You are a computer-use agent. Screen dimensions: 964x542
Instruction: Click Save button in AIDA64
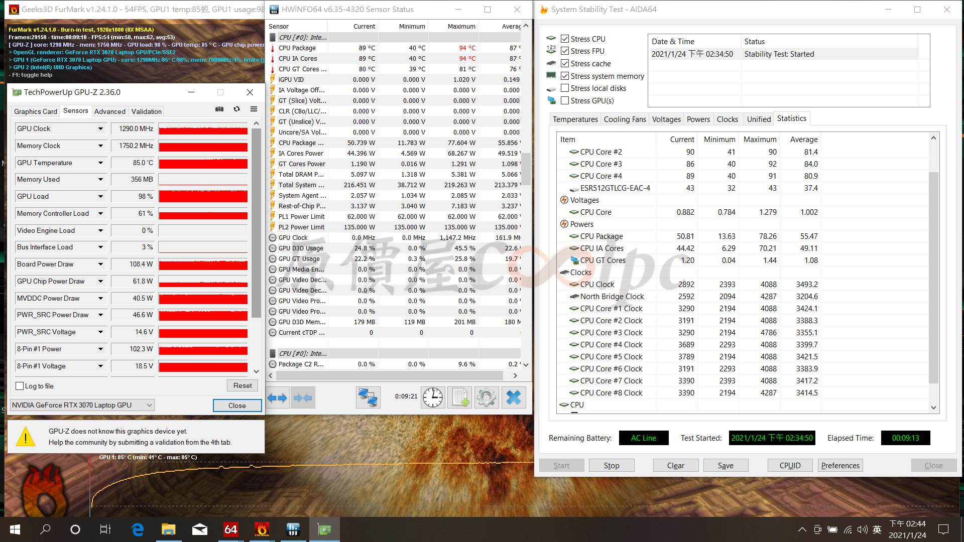pos(726,466)
